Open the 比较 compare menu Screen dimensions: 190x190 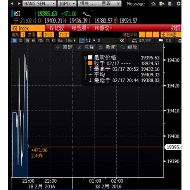(x=57, y=28)
